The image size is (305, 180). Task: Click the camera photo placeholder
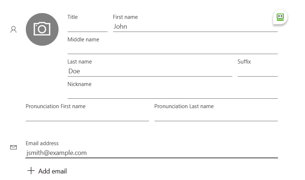(42, 29)
